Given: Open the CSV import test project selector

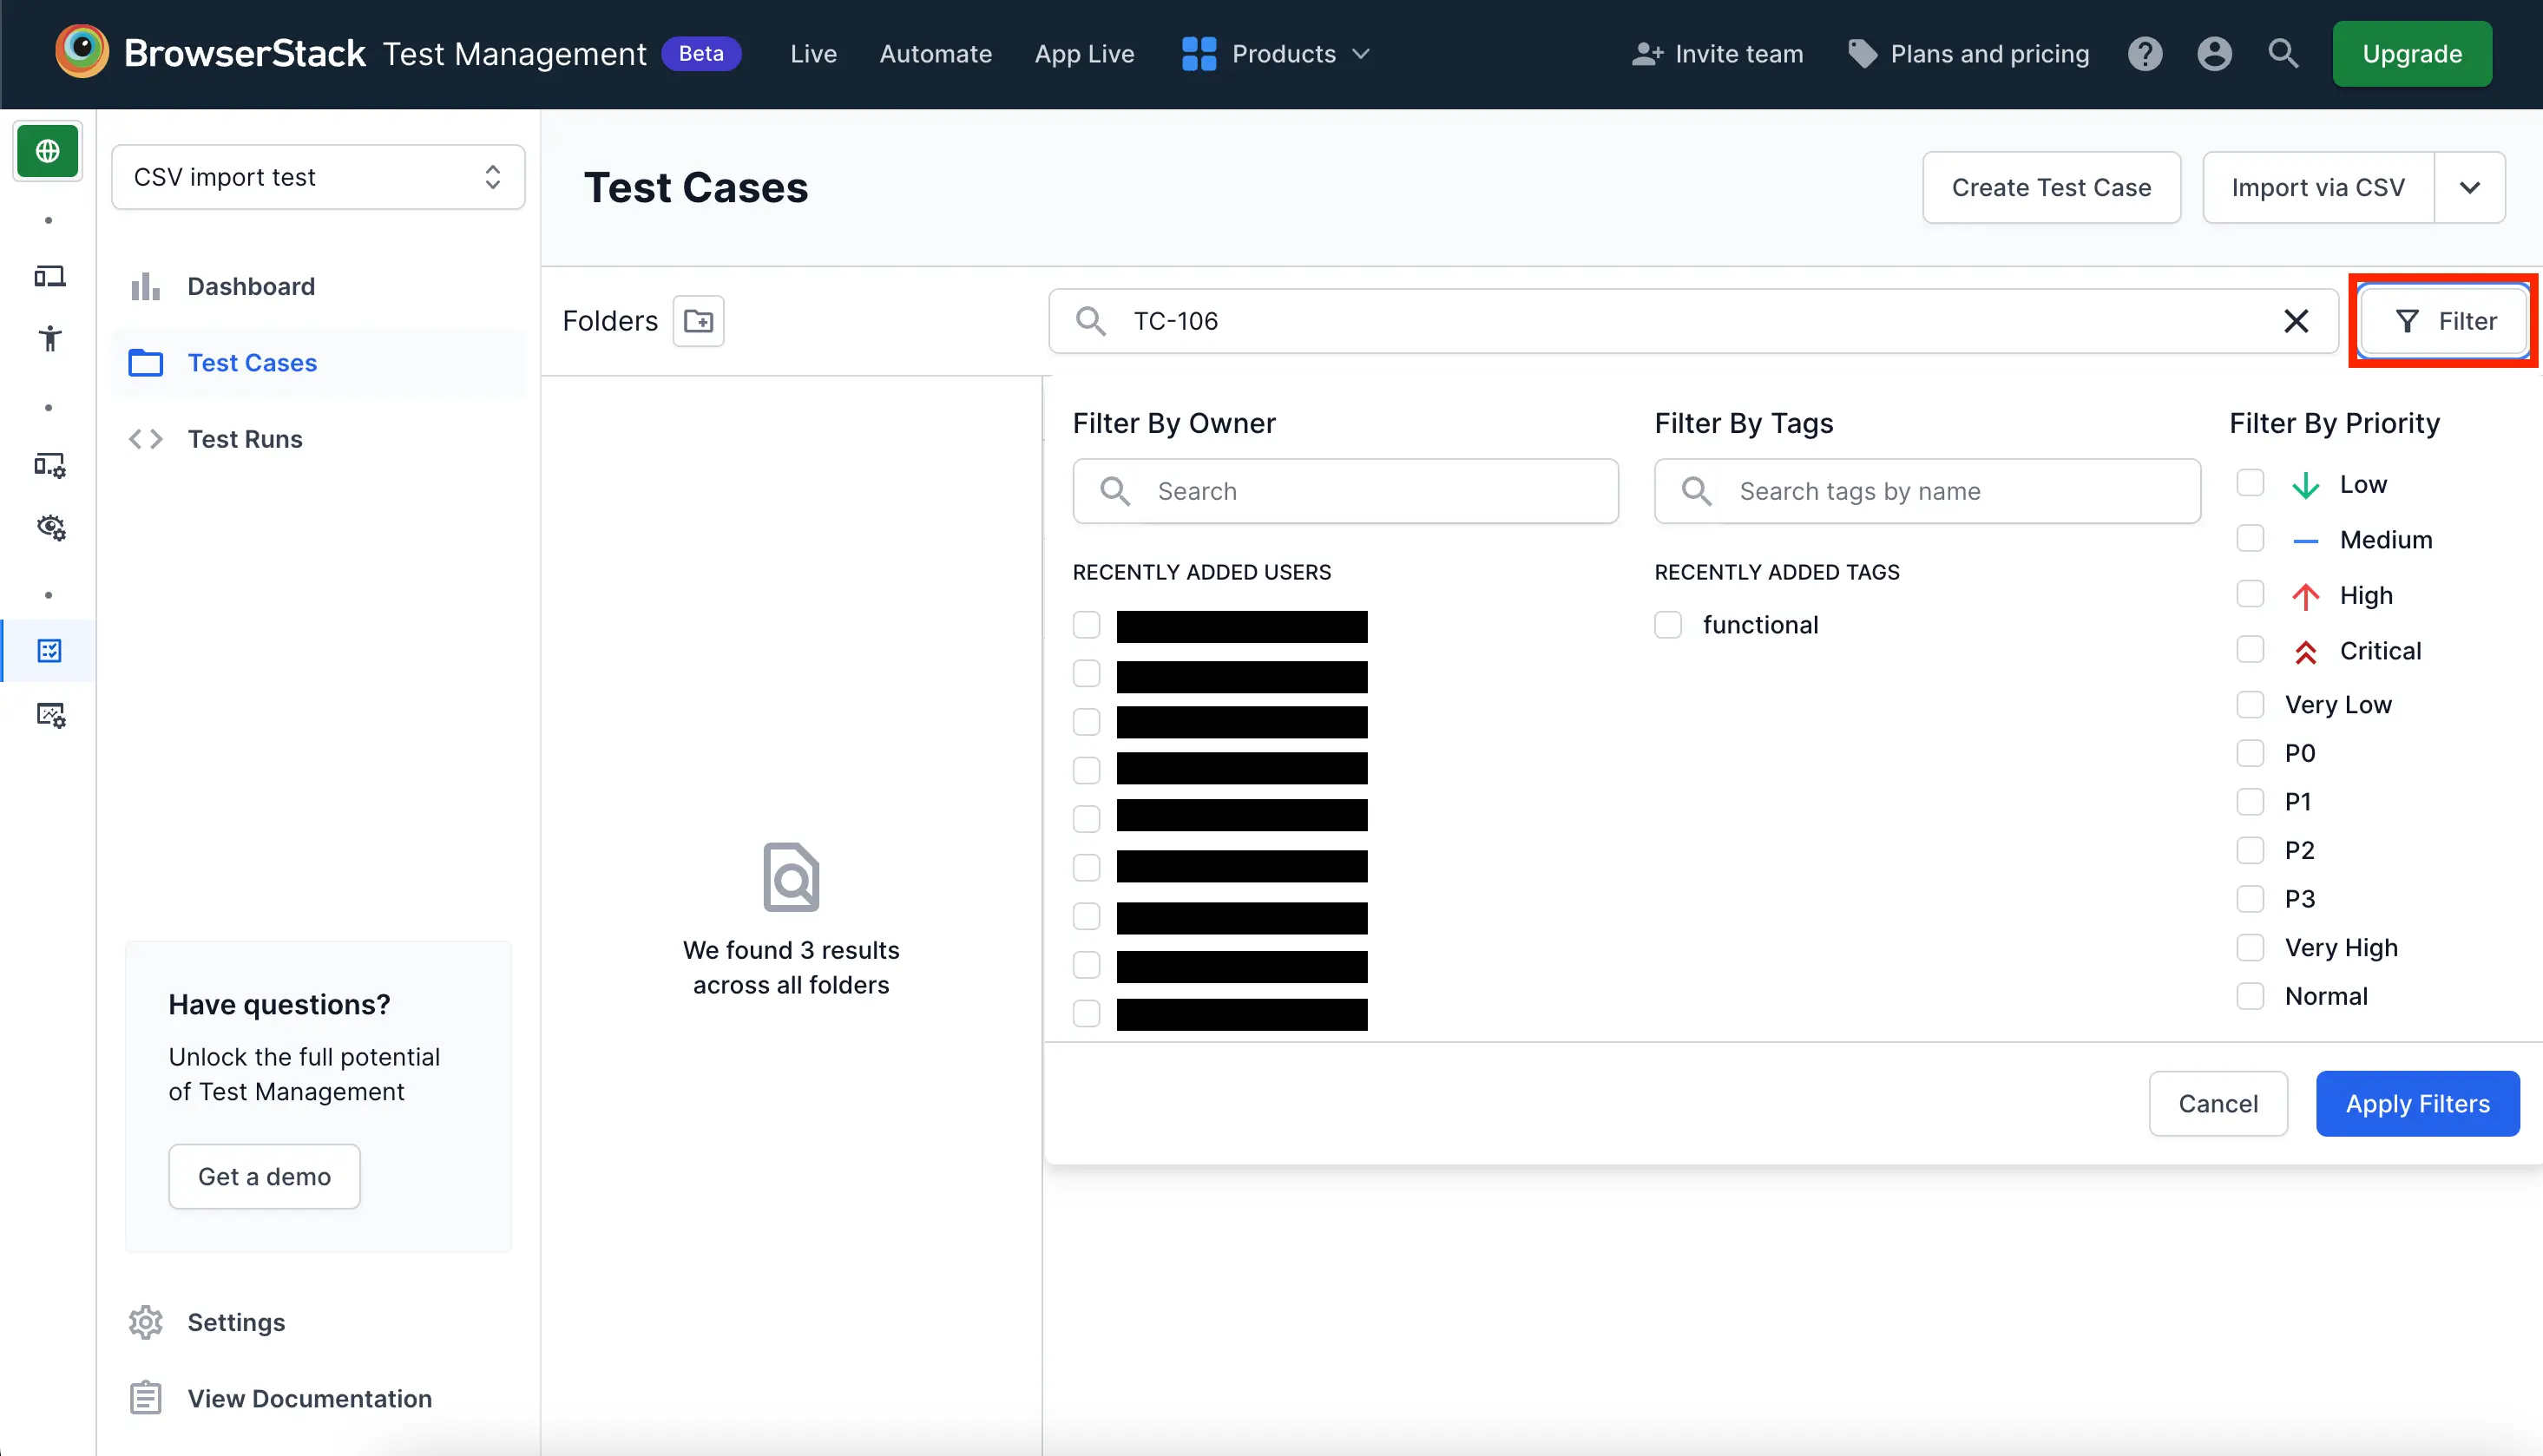Looking at the screenshot, I should pos(318,177).
